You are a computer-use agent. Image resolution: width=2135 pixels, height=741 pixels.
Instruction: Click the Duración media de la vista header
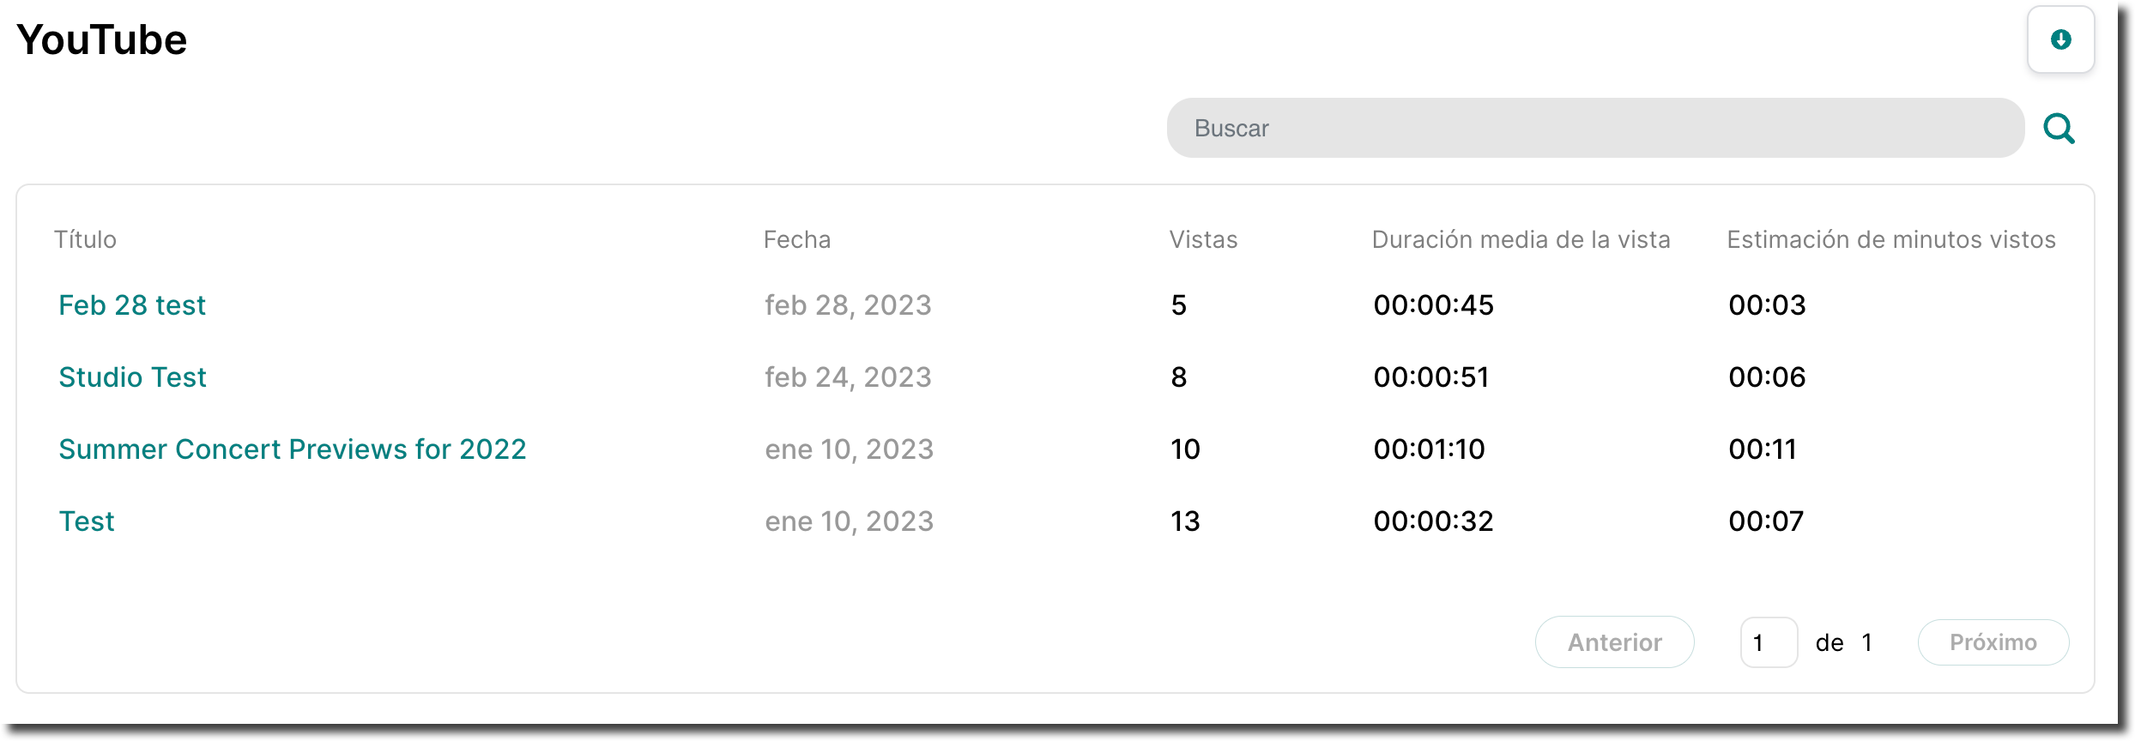pos(1521,239)
